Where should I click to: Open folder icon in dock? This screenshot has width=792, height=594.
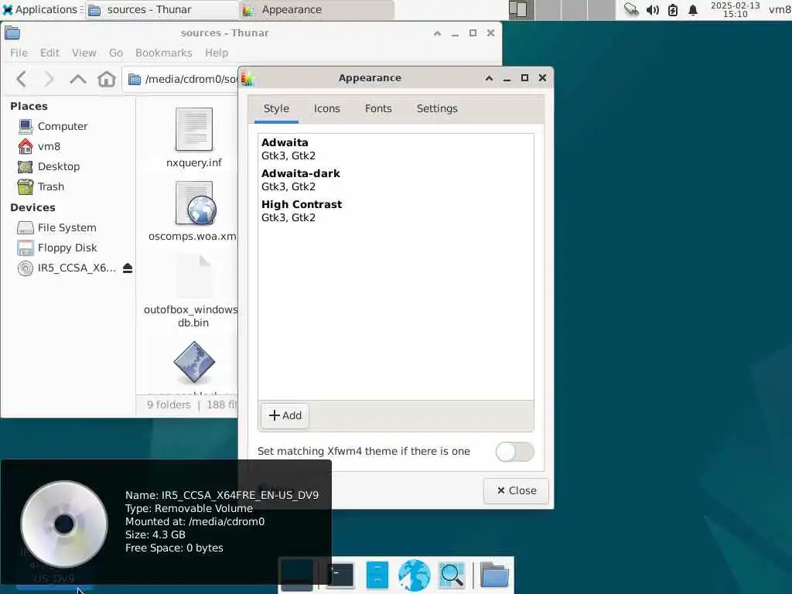(x=494, y=575)
